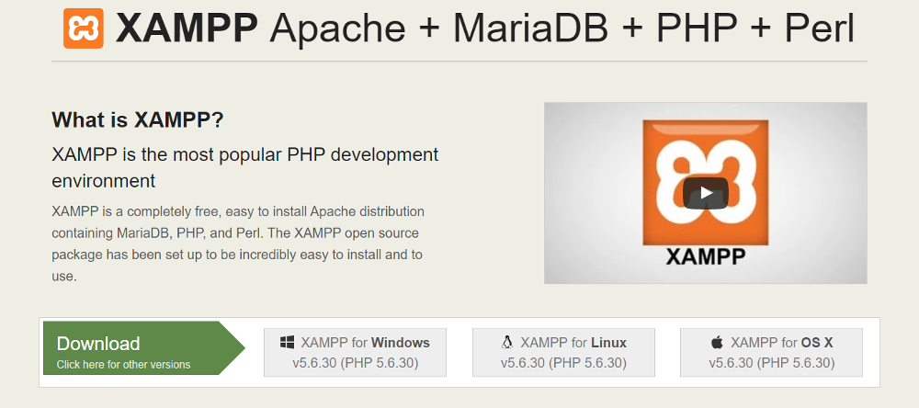Click the XAMPP caption under video logo

[706, 256]
